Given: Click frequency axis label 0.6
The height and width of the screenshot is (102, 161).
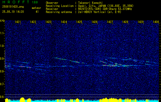Looking at the screenshot, I should click(2, 97).
